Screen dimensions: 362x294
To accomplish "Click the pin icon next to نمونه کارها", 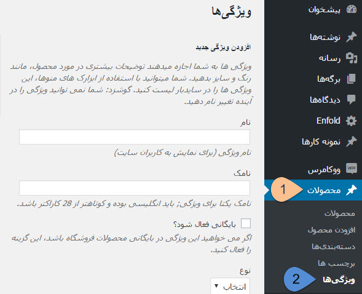I will pos(351,141).
